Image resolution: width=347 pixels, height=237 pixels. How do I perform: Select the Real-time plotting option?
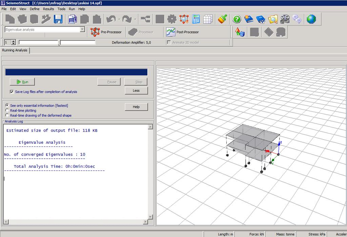tap(7, 110)
